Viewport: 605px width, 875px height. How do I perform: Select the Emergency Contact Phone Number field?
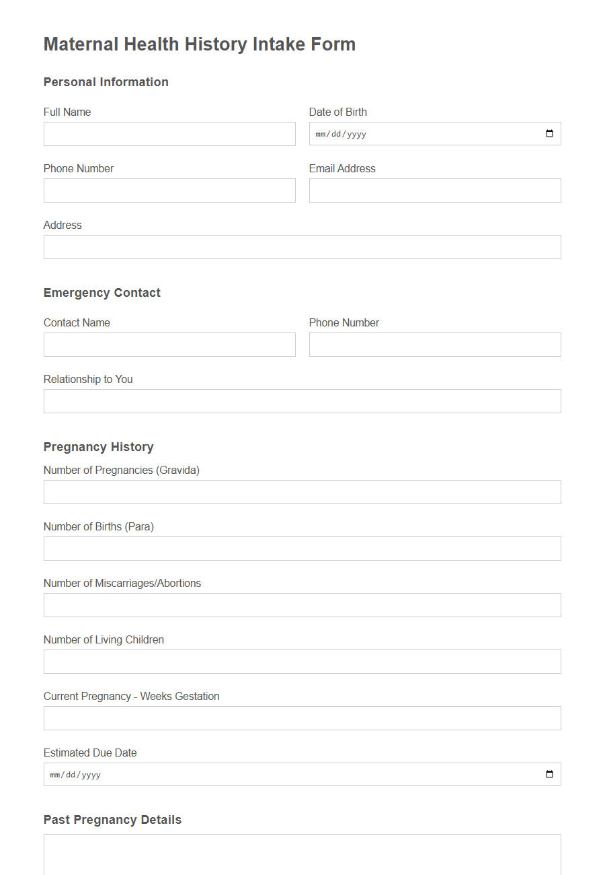coord(434,345)
